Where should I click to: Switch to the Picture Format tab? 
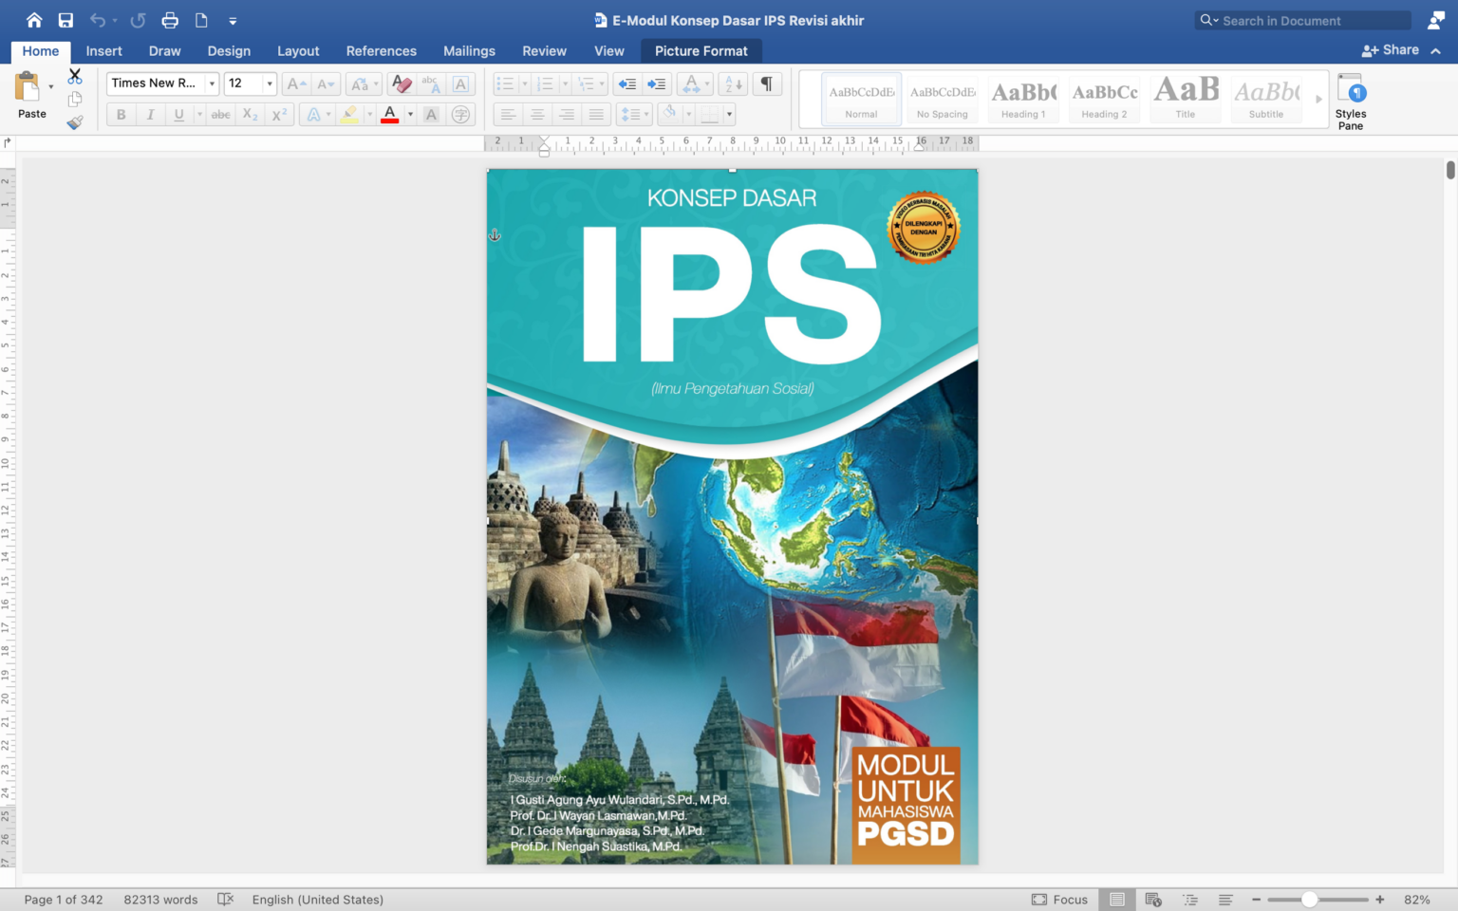[x=701, y=50]
